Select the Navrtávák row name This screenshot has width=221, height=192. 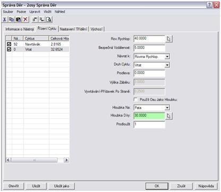32,44
